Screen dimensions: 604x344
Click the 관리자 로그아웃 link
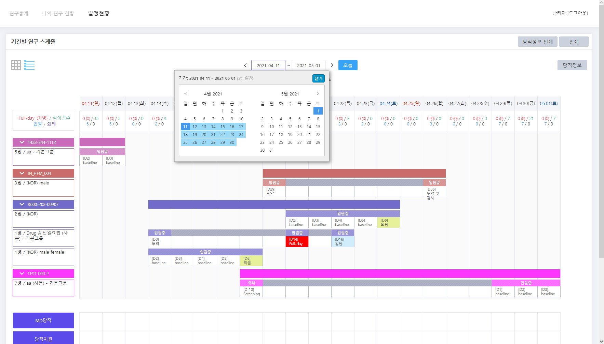(x=570, y=13)
